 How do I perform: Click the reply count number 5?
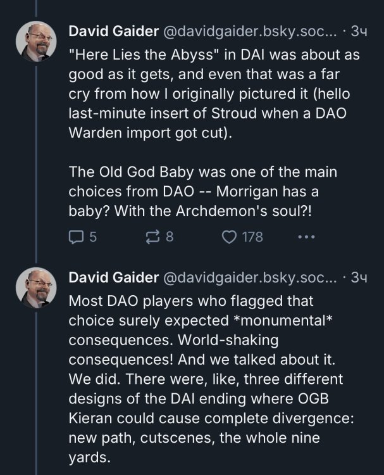tap(93, 237)
